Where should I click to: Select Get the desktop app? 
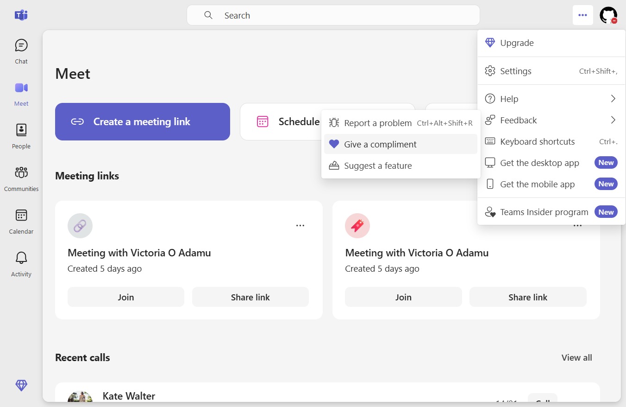(x=551, y=163)
